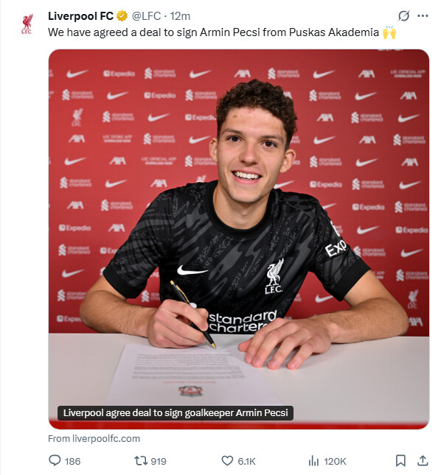This screenshot has width=441, height=475.
Task: Click the 120K views count
Action: tap(335, 461)
